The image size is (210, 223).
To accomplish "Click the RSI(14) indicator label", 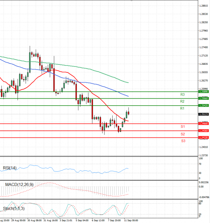I will point(10,168).
